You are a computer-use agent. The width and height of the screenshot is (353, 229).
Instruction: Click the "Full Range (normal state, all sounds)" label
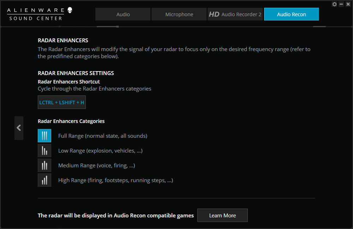[103, 136]
